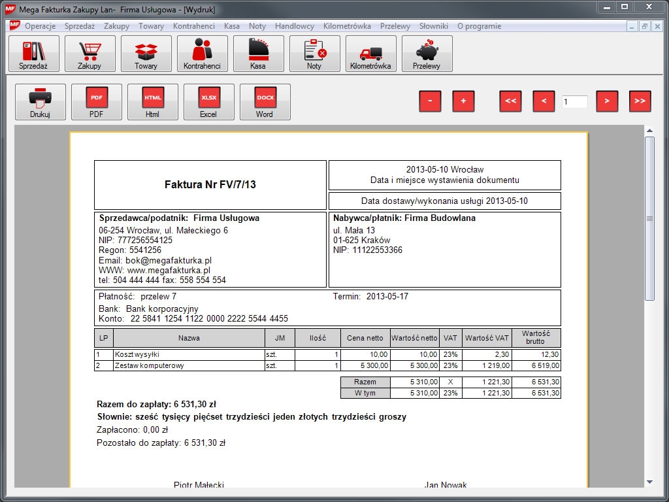Open the Sprzedaż module icon
Image resolution: width=669 pixels, height=502 pixels.
click(34, 54)
